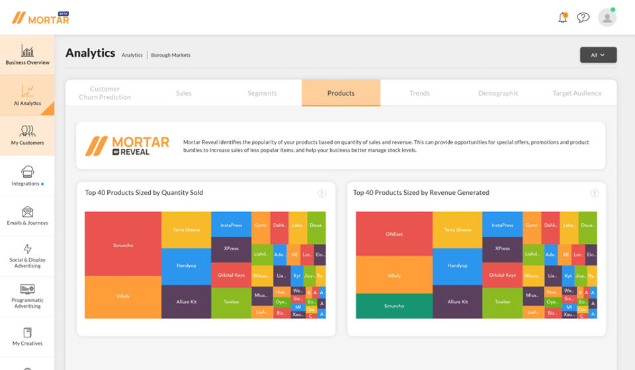Viewport: 635px width, 370px height.
Task: Click ONEset tile in Revenue treemap
Action: pos(394,233)
